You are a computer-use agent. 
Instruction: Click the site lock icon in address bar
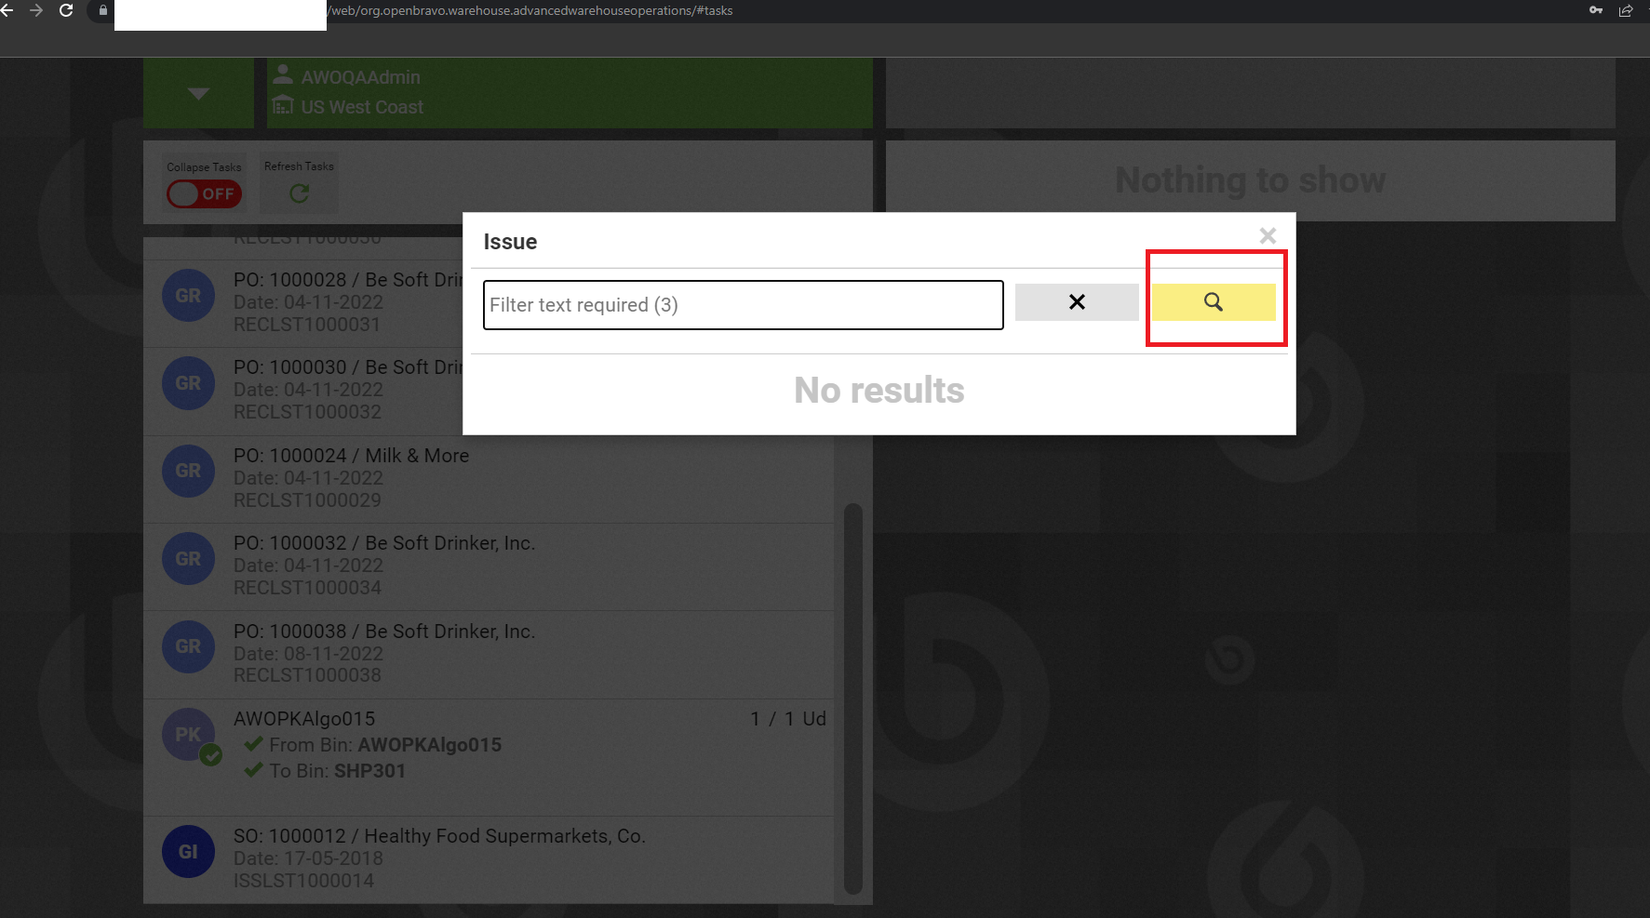click(103, 10)
